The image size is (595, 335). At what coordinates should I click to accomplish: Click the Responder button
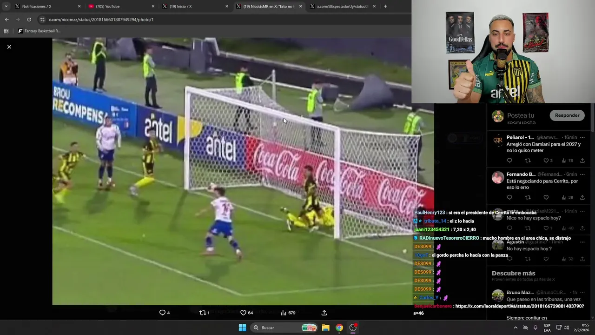[x=567, y=115]
